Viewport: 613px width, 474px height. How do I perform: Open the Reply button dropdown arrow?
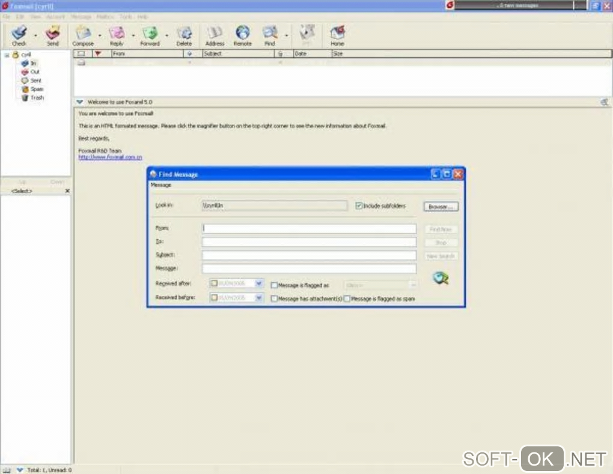(133, 35)
